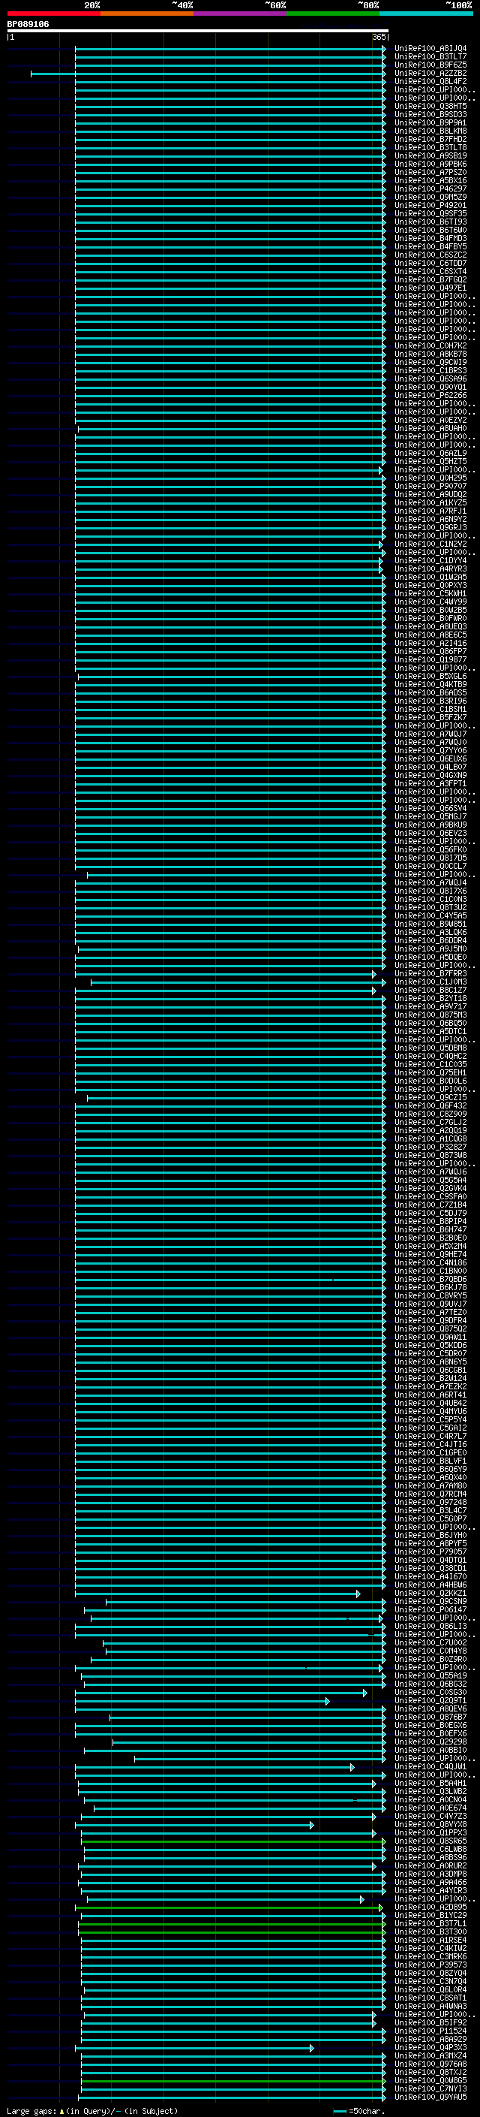
Task: Select hit label UniRef100_B5A4H1
Action: pos(430,1784)
